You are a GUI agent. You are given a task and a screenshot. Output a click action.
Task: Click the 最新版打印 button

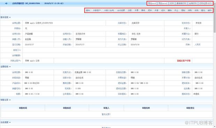coord(181,3)
